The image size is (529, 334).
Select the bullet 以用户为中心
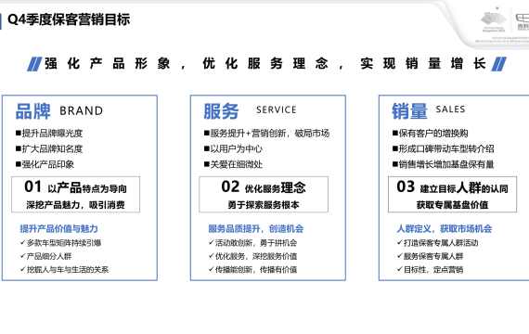(x=233, y=148)
